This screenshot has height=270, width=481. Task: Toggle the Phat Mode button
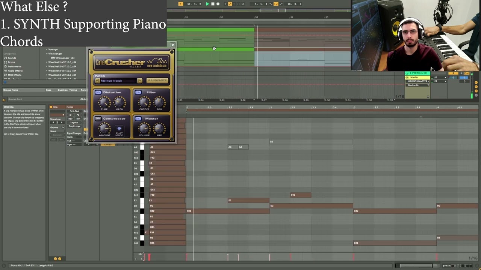click(x=119, y=128)
